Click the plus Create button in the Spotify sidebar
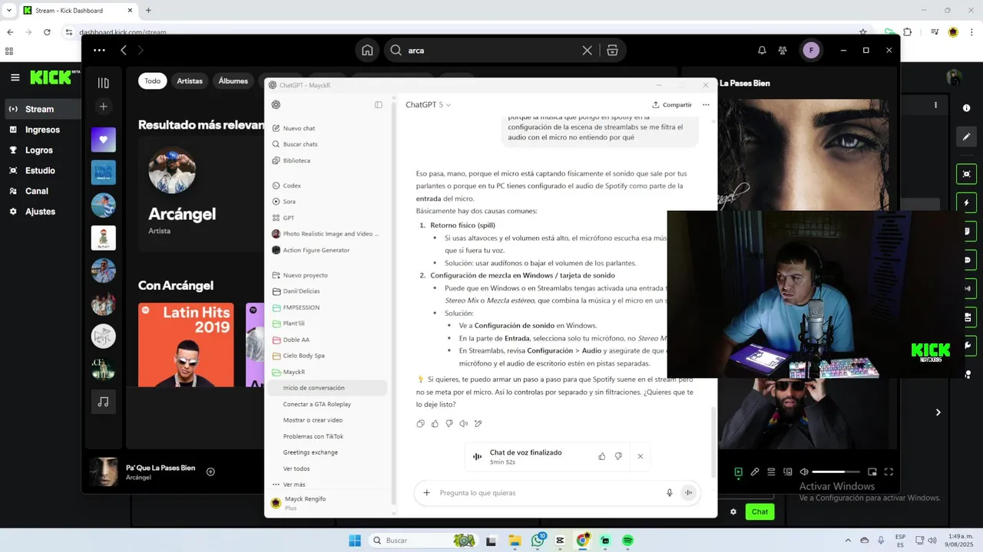Viewport: 983px width, 552px height. [x=104, y=107]
